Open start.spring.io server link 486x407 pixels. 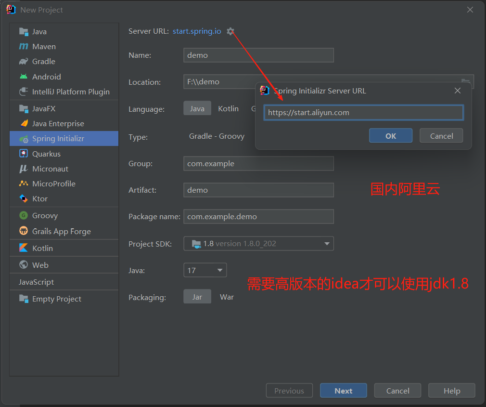pyautogui.click(x=197, y=31)
